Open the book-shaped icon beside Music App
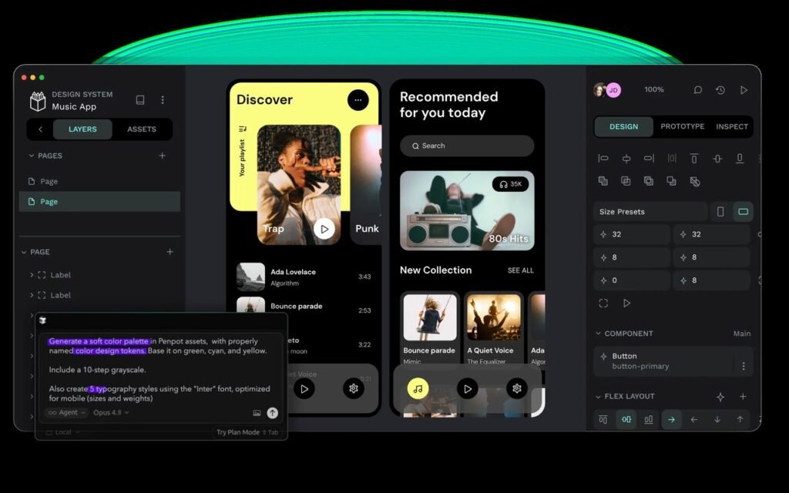 point(140,99)
